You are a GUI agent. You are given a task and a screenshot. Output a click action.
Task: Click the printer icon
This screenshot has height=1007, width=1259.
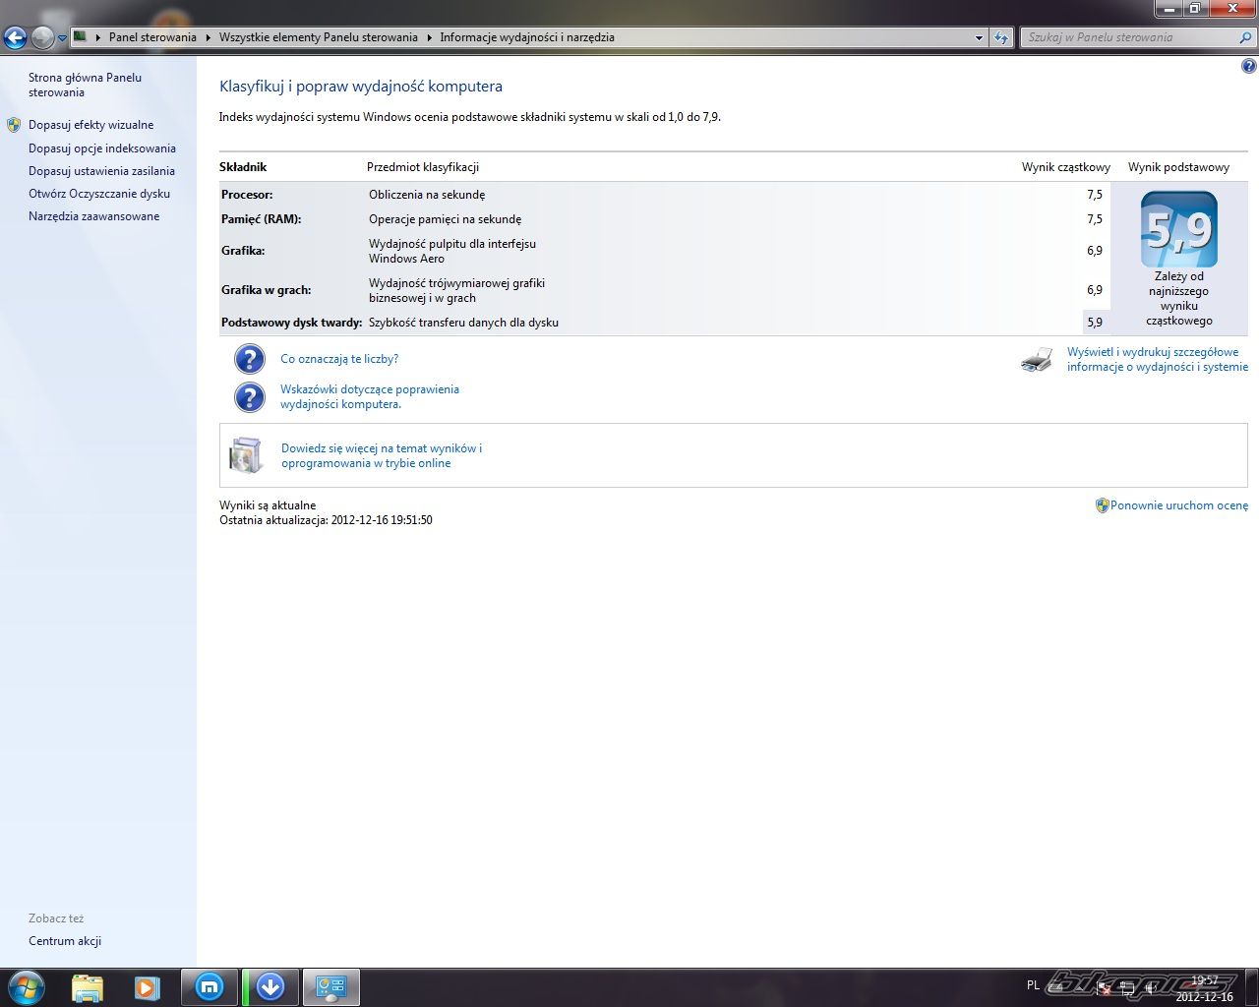[x=1037, y=360]
